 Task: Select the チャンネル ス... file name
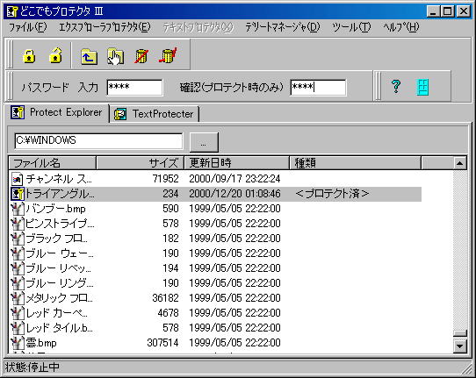point(59,179)
